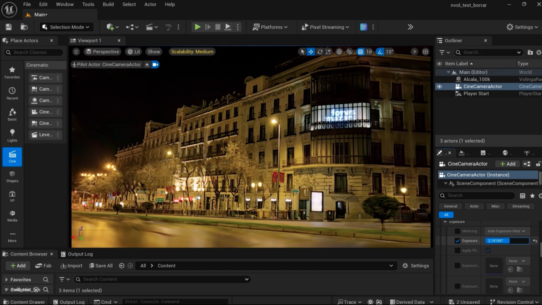Screen dimensions: 542x305
Task: Click Save All in Content Browser
Action: [x=101, y=266]
